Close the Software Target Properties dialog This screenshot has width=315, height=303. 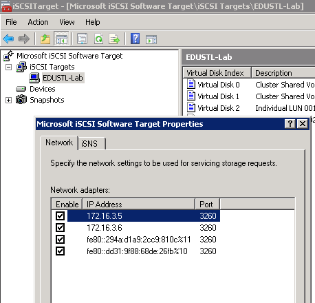(x=303, y=124)
